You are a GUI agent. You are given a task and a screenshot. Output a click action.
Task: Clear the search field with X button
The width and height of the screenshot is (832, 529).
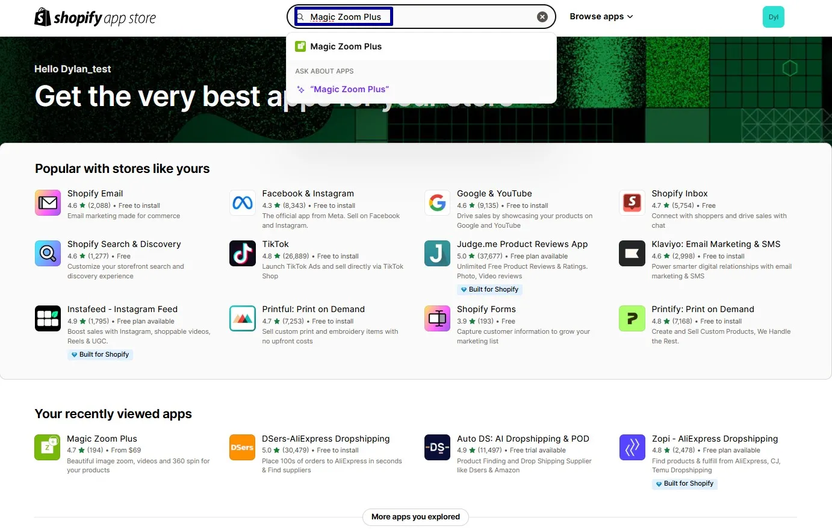tap(542, 17)
